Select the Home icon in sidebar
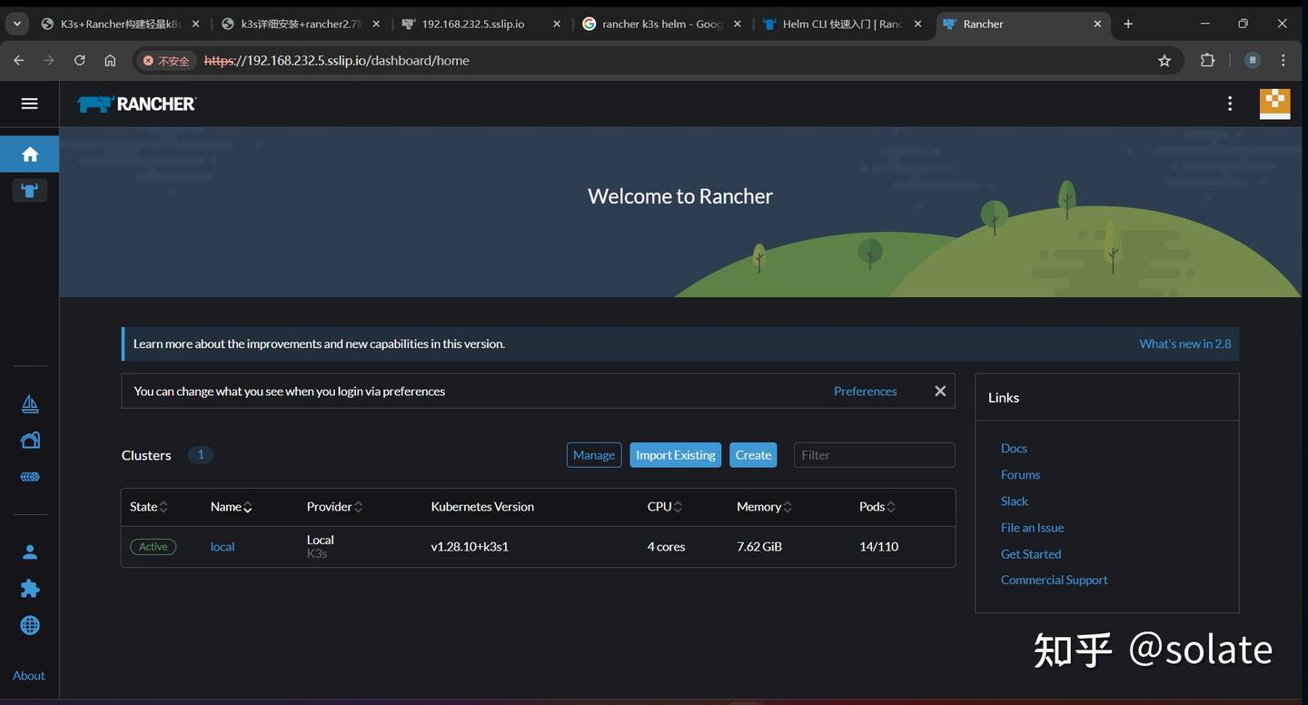This screenshot has width=1308, height=705. [29, 154]
